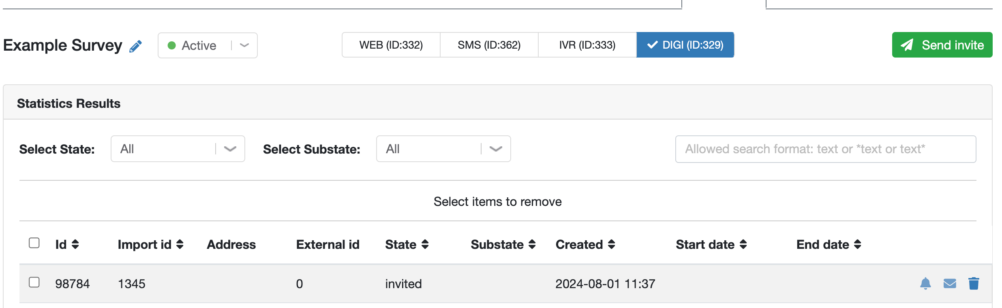This screenshot has width=1002, height=308.
Task: Click the search text field
Action: click(826, 149)
